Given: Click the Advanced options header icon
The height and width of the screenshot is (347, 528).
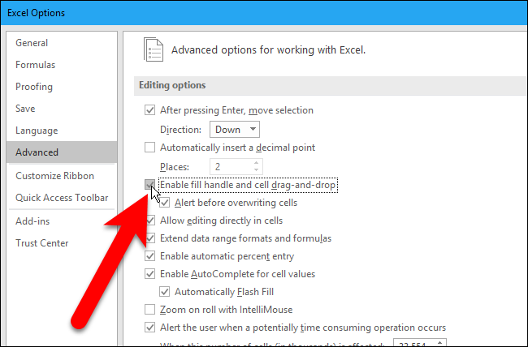Looking at the screenshot, I should [x=154, y=49].
